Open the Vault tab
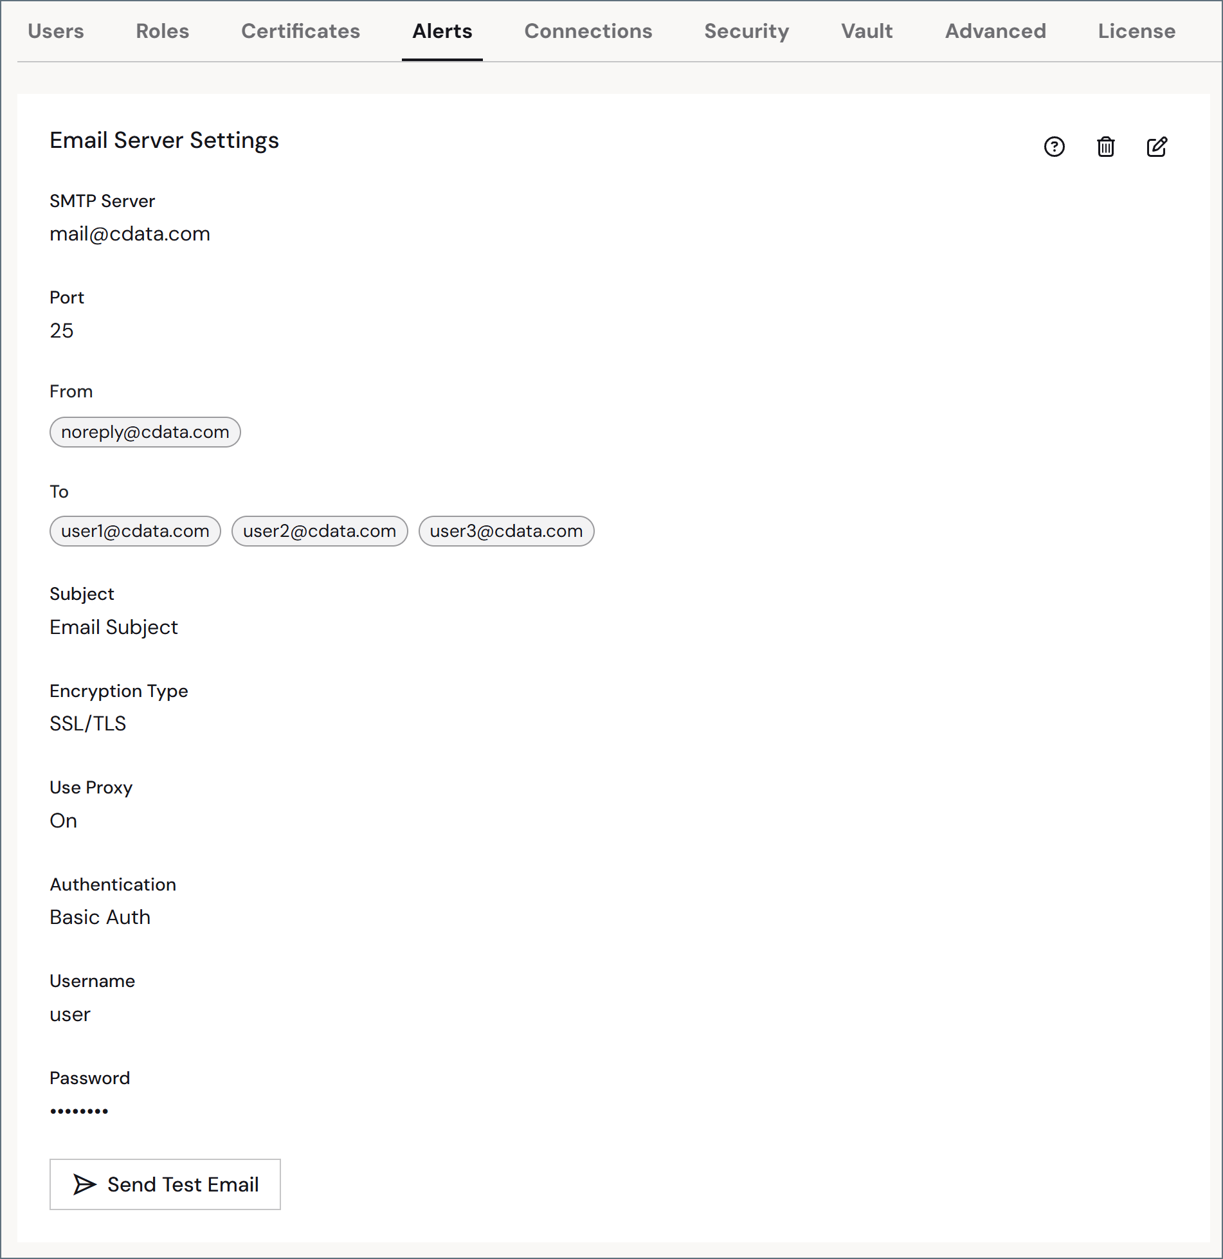The height and width of the screenshot is (1259, 1223). pyautogui.click(x=867, y=31)
